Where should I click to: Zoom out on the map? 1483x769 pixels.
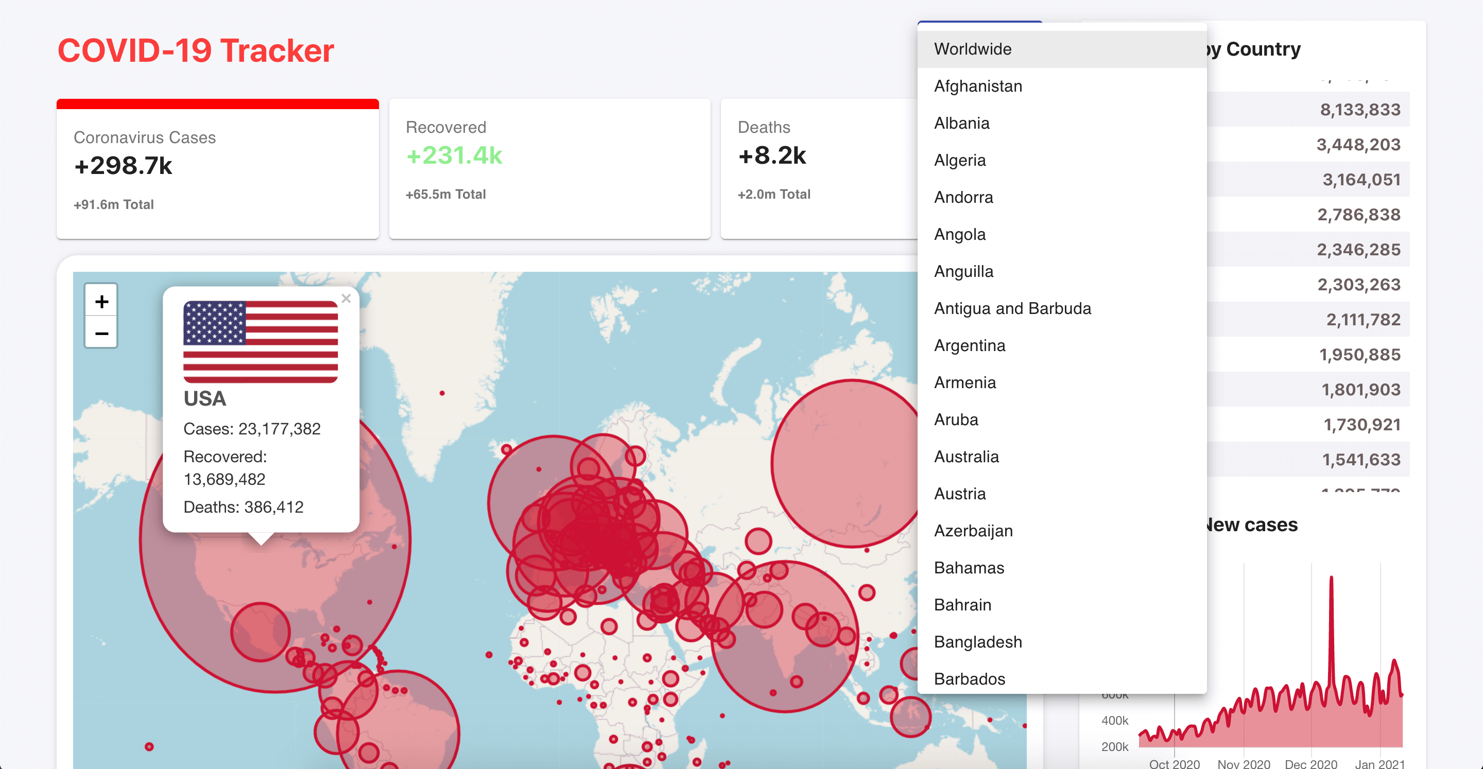pos(101,333)
